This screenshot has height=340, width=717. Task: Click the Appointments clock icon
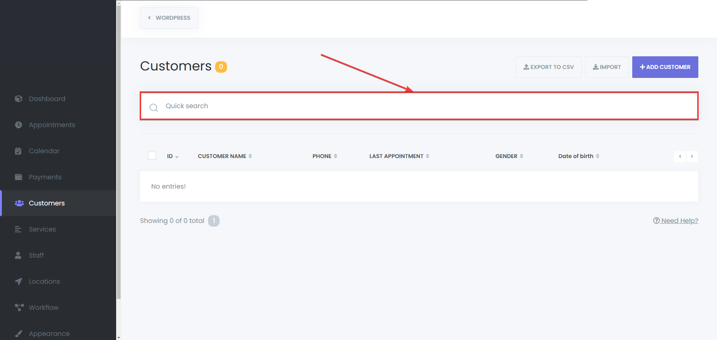click(18, 125)
